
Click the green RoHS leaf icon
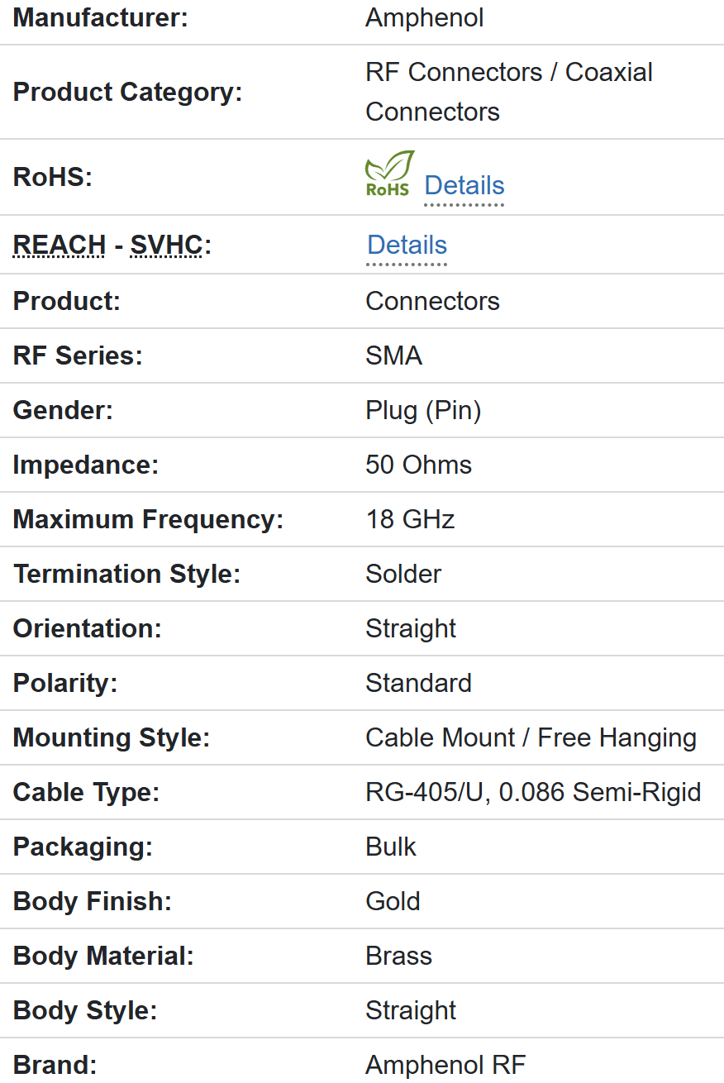(x=389, y=174)
